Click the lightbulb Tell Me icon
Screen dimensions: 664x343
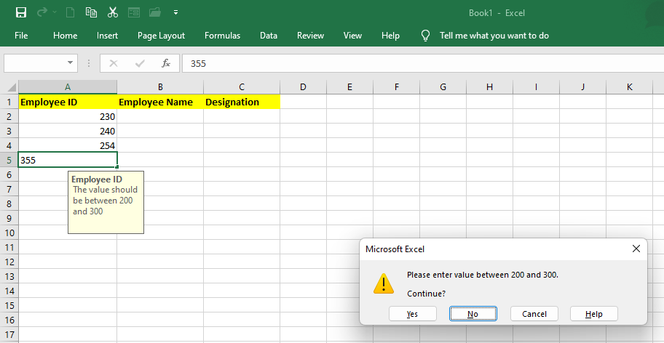[x=426, y=36]
